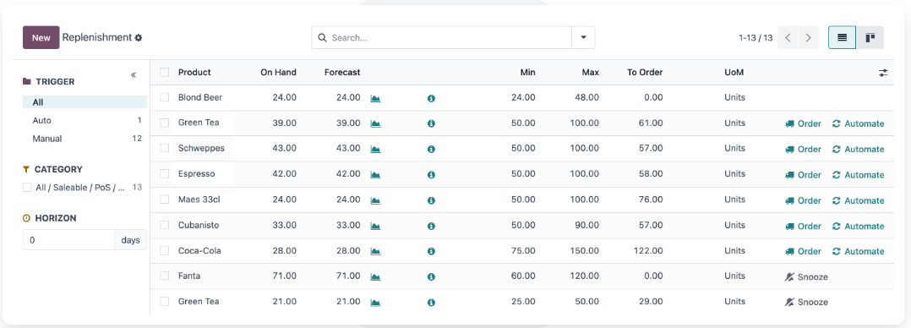The width and height of the screenshot is (911, 328).
Task: Open forecast graph icon for Coca-Cola
Action: (x=375, y=251)
